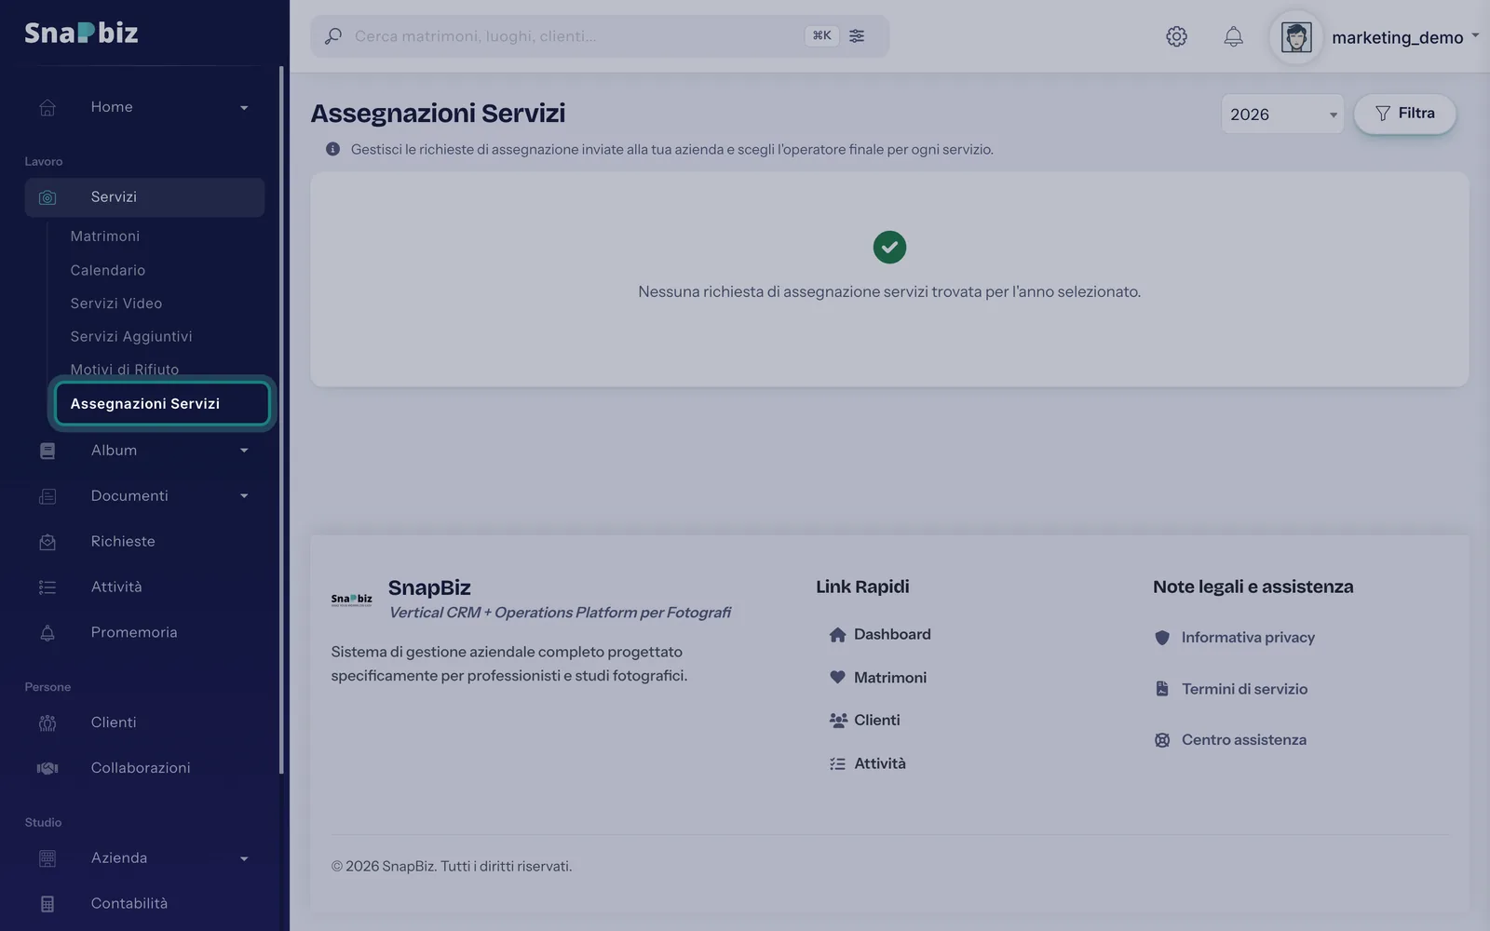
Task: Click the Contabilità calculator icon
Action: [47, 904]
